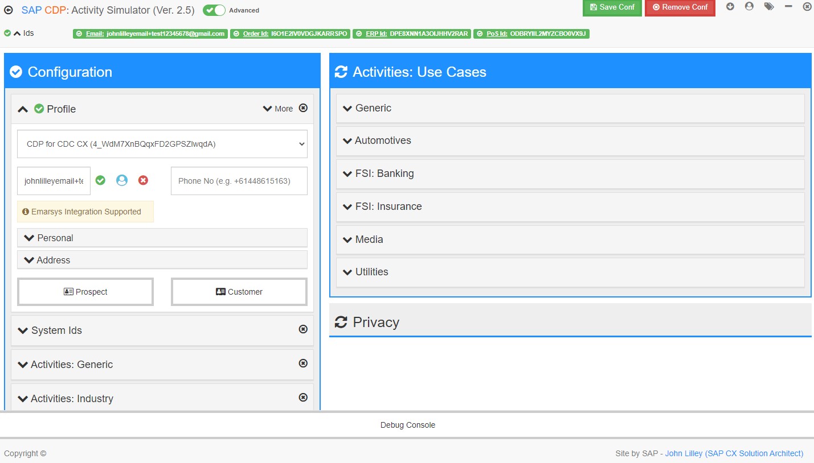Open the user account icon in top bar
The height and width of the screenshot is (463, 814).
tap(749, 7)
